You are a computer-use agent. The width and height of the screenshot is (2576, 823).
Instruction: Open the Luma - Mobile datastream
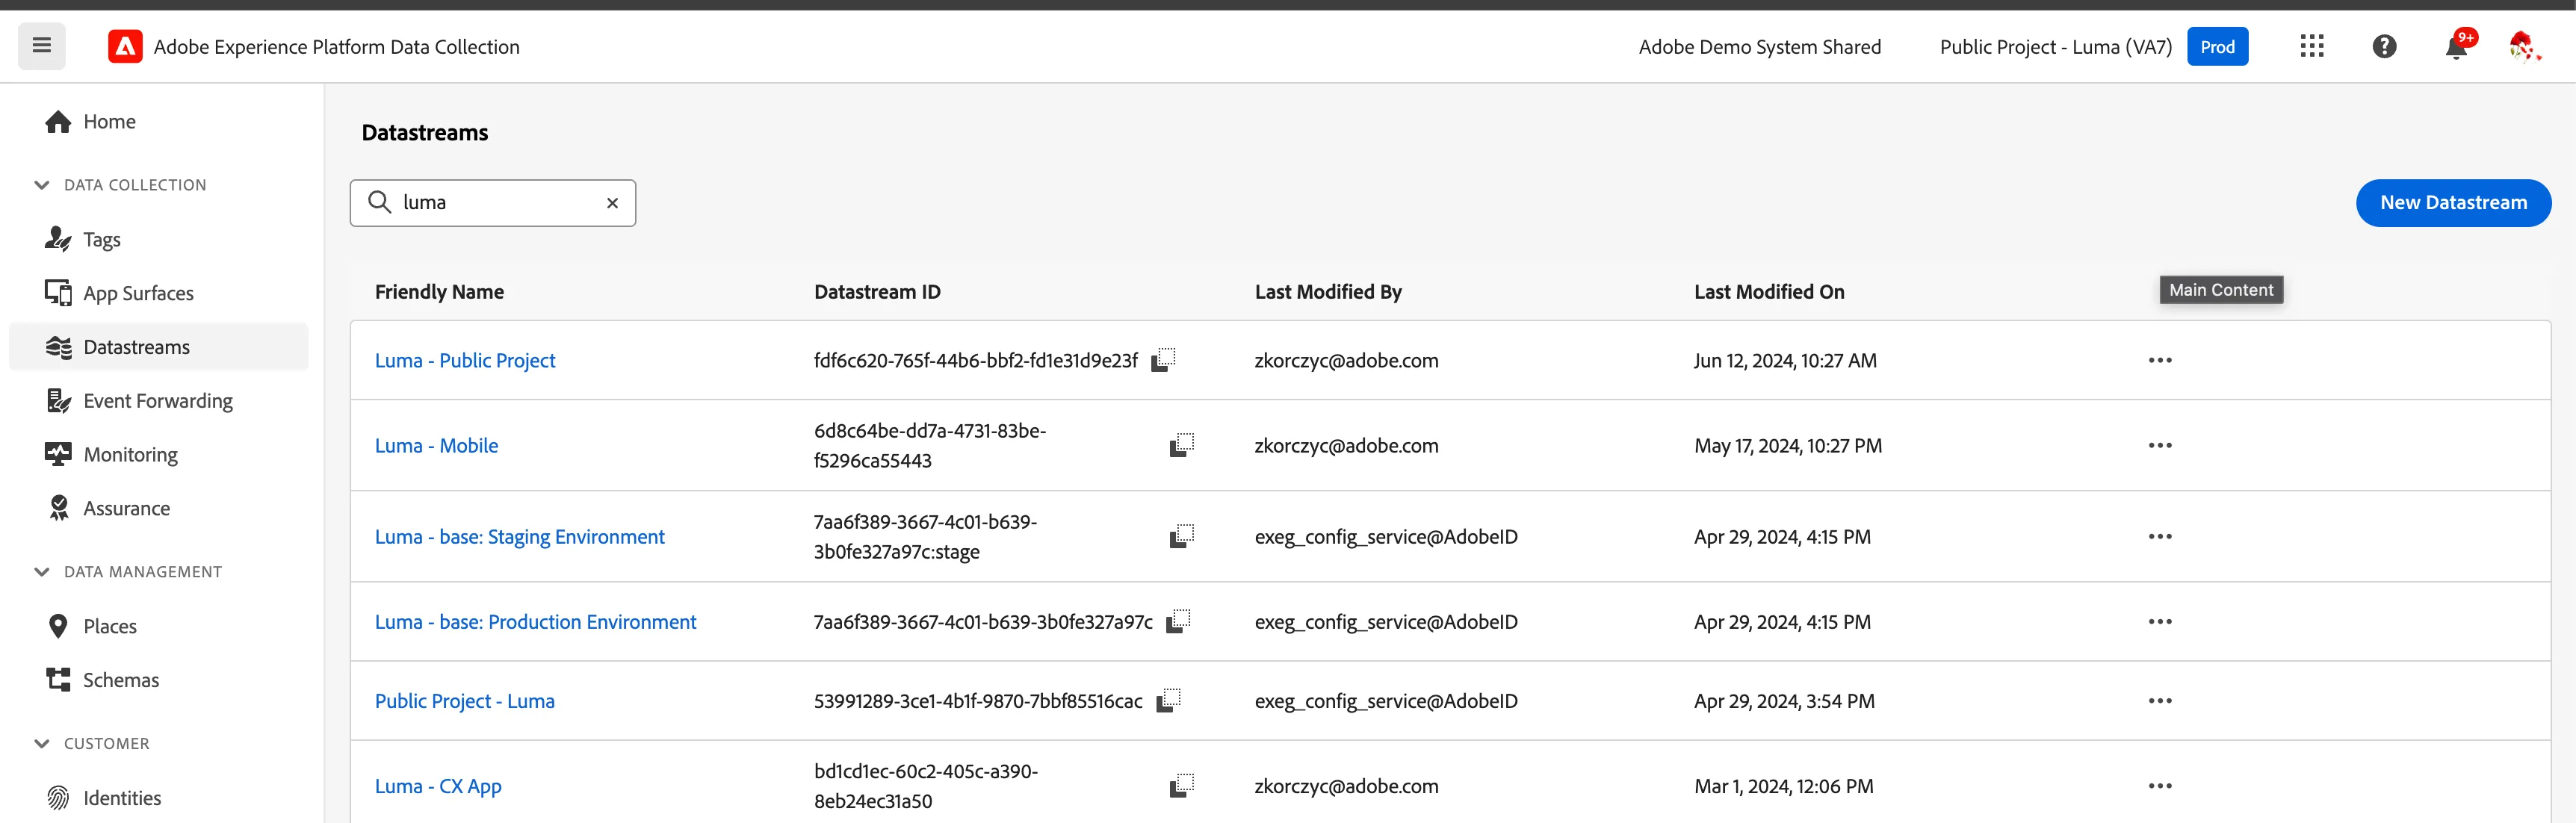click(436, 445)
